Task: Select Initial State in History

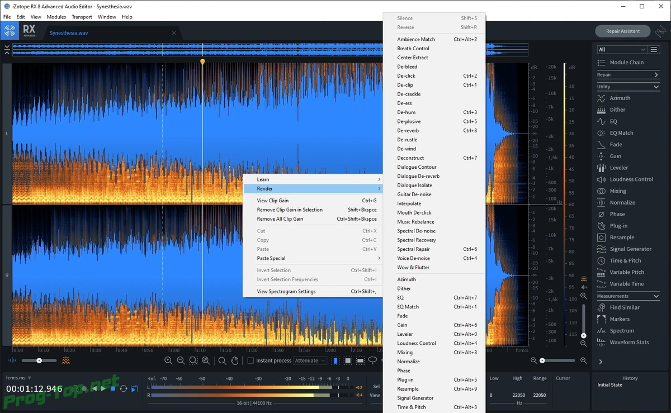Action: click(x=609, y=385)
